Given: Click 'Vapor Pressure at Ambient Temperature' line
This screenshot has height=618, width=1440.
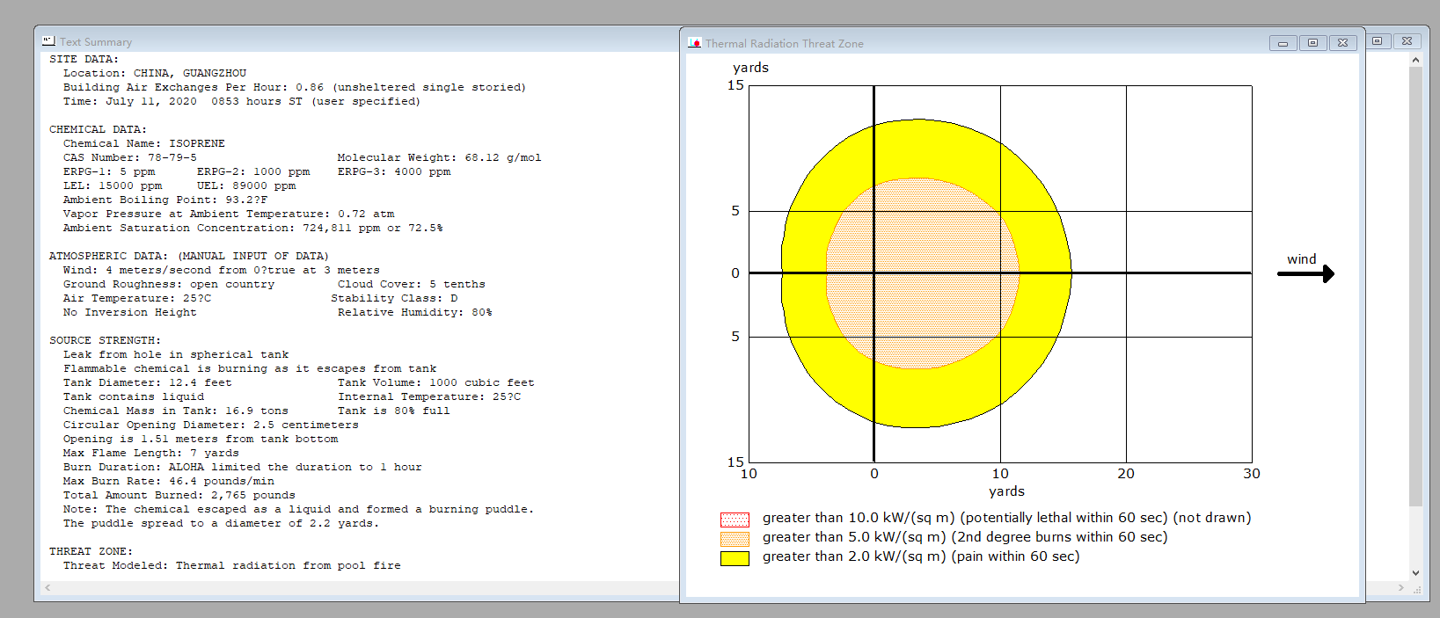Looking at the screenshot, I should 229,214.
